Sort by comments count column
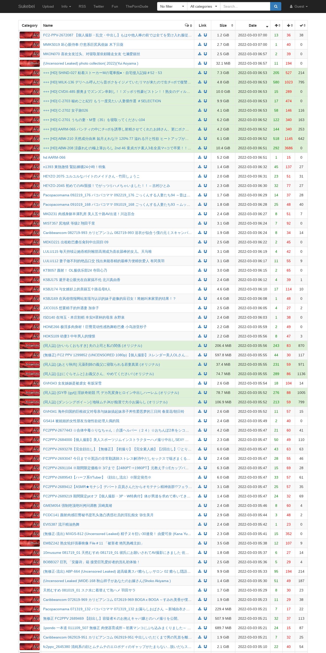Viewport: 326px width, 653px height. (x=188, y=25)
